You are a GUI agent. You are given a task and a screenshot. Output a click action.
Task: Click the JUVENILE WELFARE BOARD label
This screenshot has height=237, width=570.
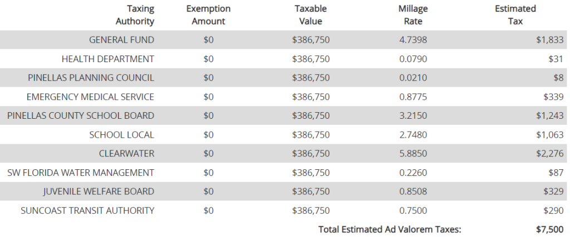coord(99,191)
